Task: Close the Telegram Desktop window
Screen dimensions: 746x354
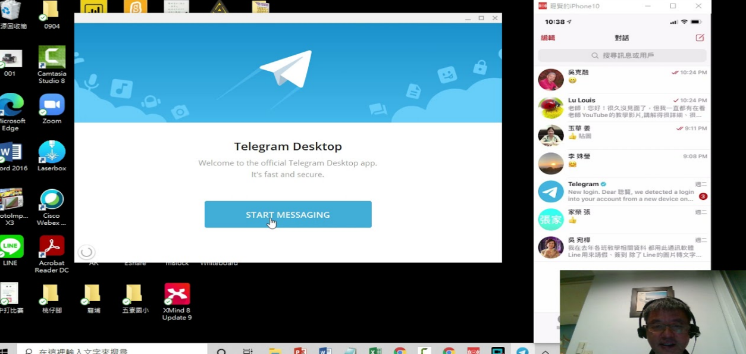Action: point(495,18)
